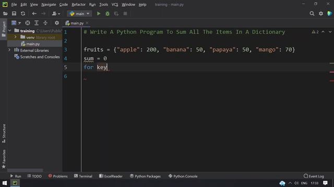Click the Run with Coverage icon
This screenshot has height=187, width=334.
[116, 14]
